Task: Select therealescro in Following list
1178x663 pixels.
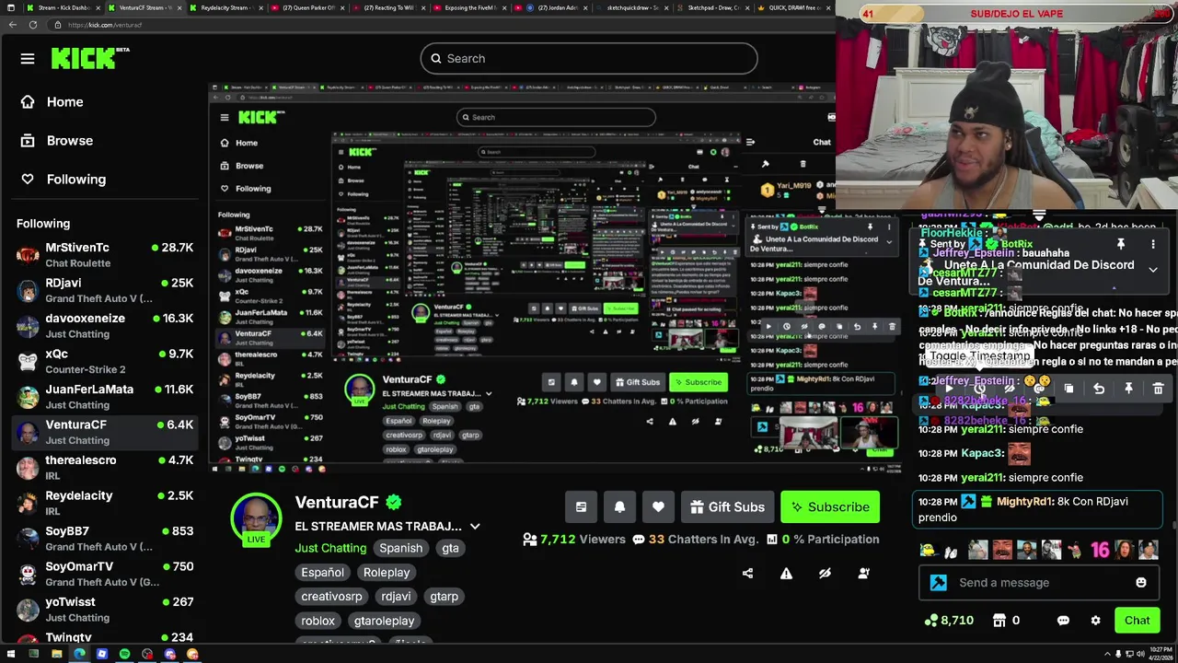Action: 104,468
